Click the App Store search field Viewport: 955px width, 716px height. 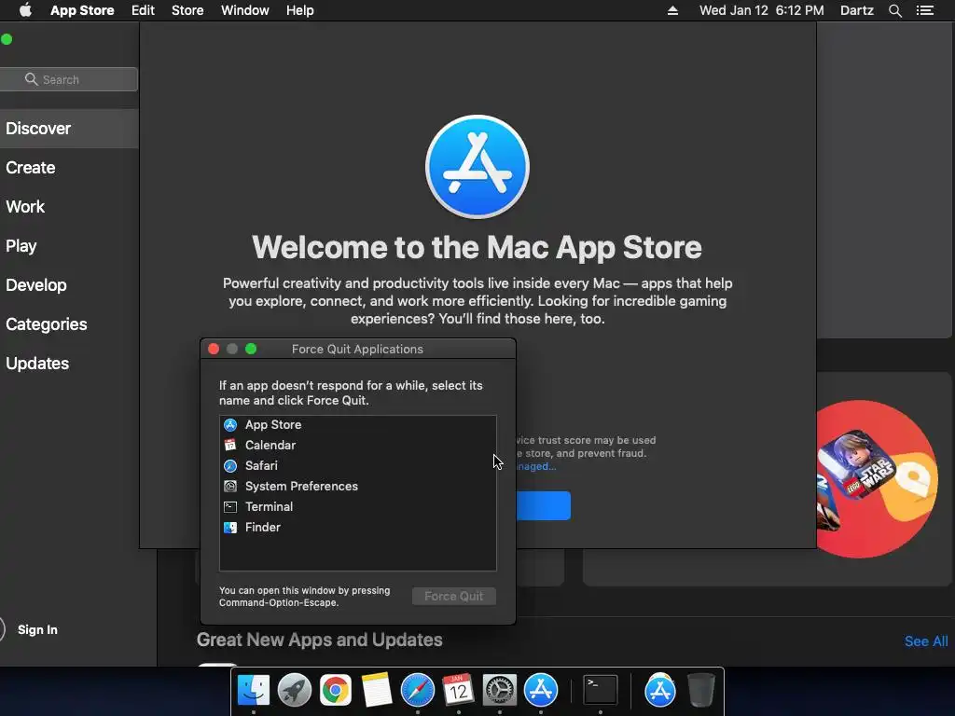tap(69, 79)
